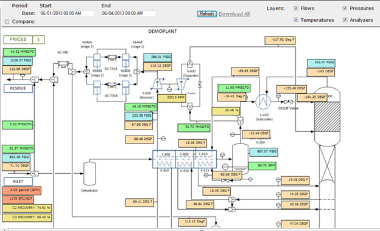This screenshot has height=231, width=380.
Task: Click the 0.00 MMSCFD flow tag
Action: pos(18,125)
